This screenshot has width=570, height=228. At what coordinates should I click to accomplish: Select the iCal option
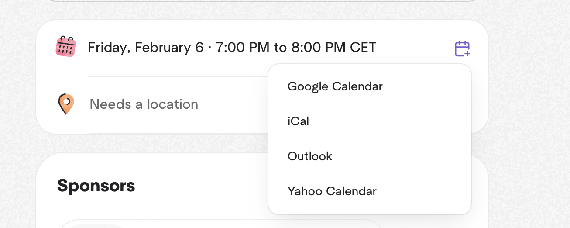(x=298, y=121)
